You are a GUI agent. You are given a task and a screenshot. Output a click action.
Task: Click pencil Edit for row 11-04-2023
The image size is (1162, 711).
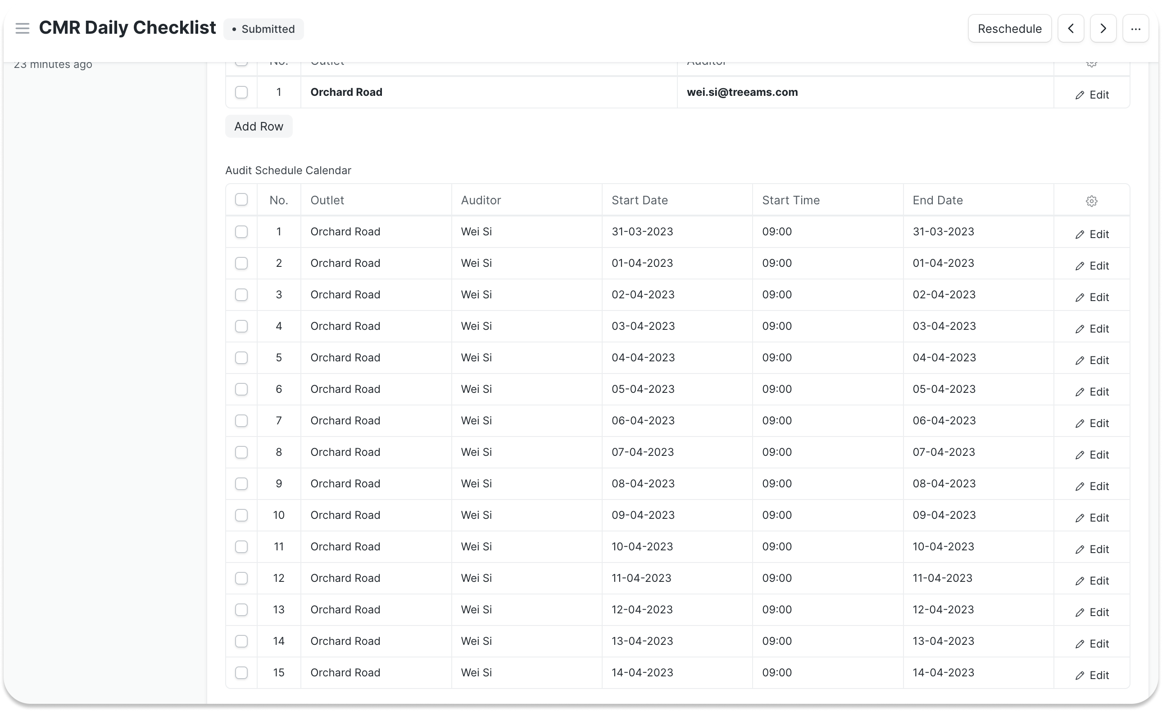[x=1092, y=581]
